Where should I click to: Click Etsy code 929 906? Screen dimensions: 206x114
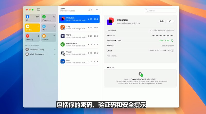pyautogui.click(x=93, y=27)
